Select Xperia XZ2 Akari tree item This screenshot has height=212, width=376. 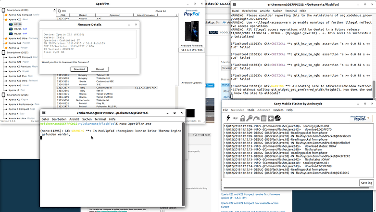point(18,19)
